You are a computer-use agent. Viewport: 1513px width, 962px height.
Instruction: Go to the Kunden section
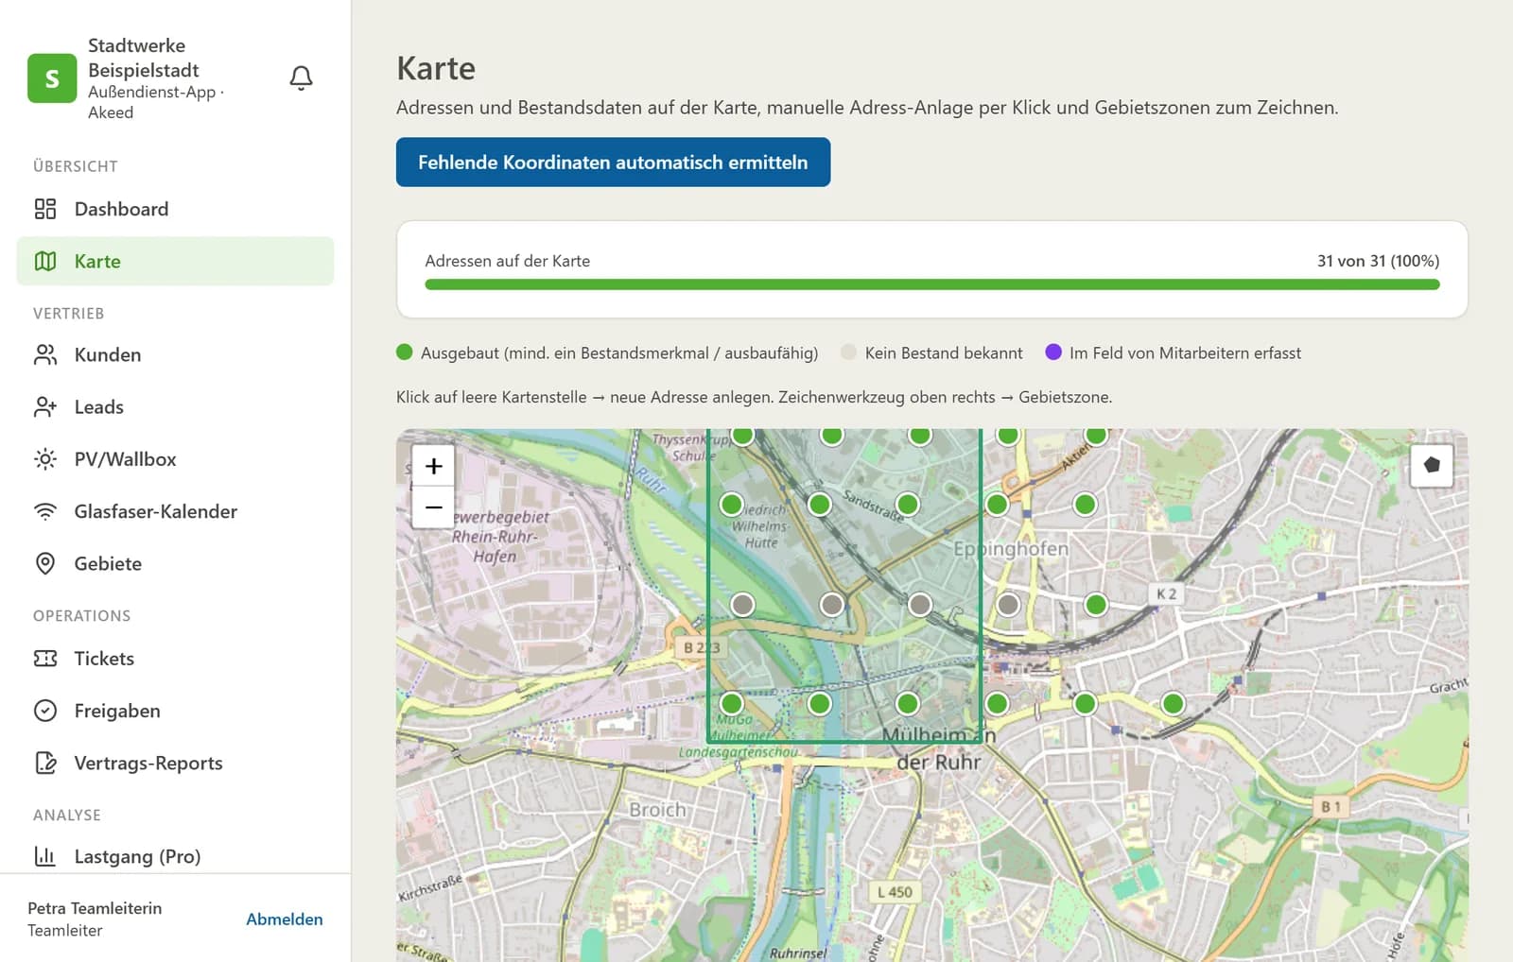pos(175,354)
